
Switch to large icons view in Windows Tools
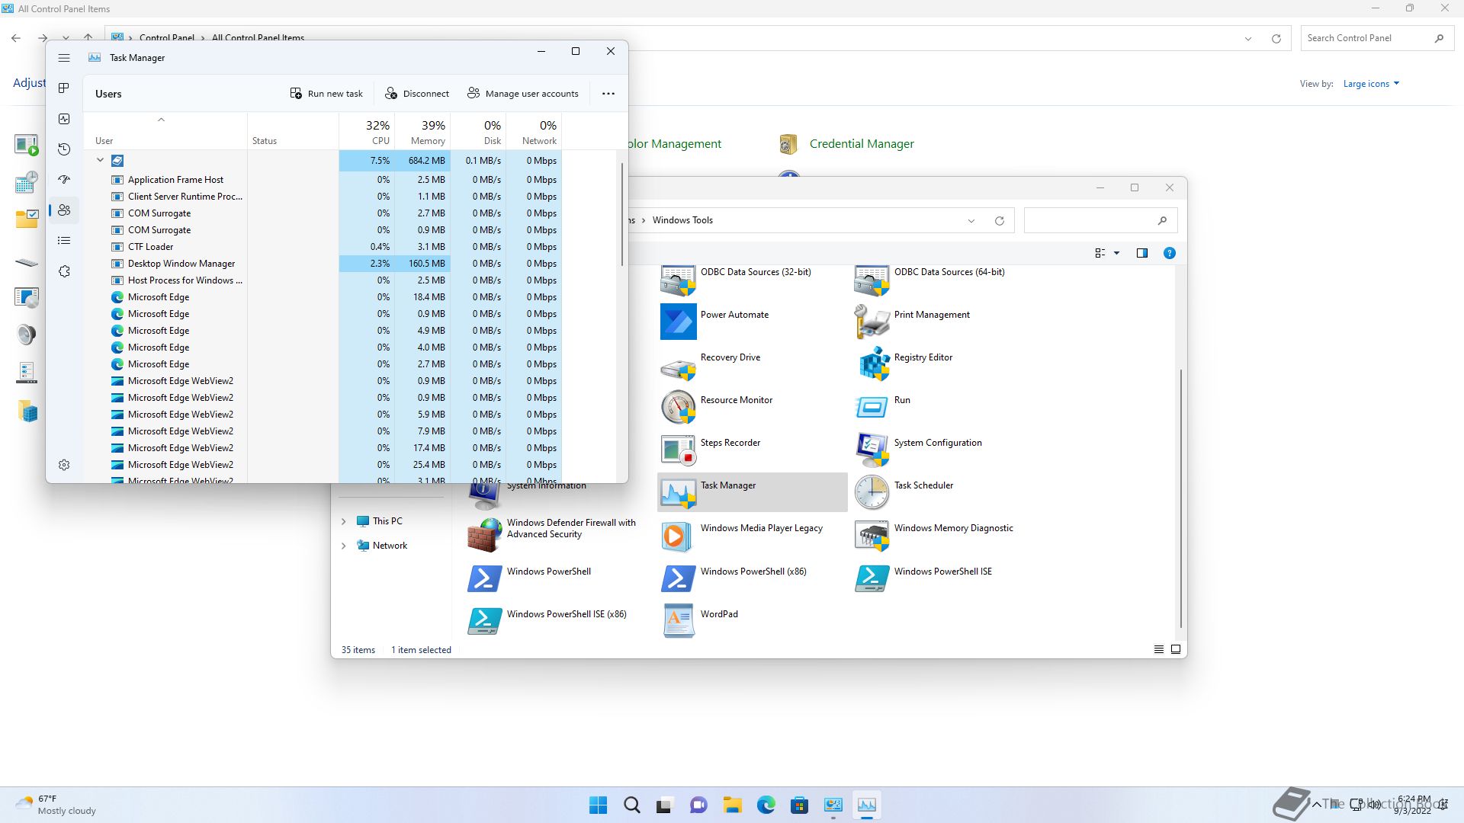1176,650
